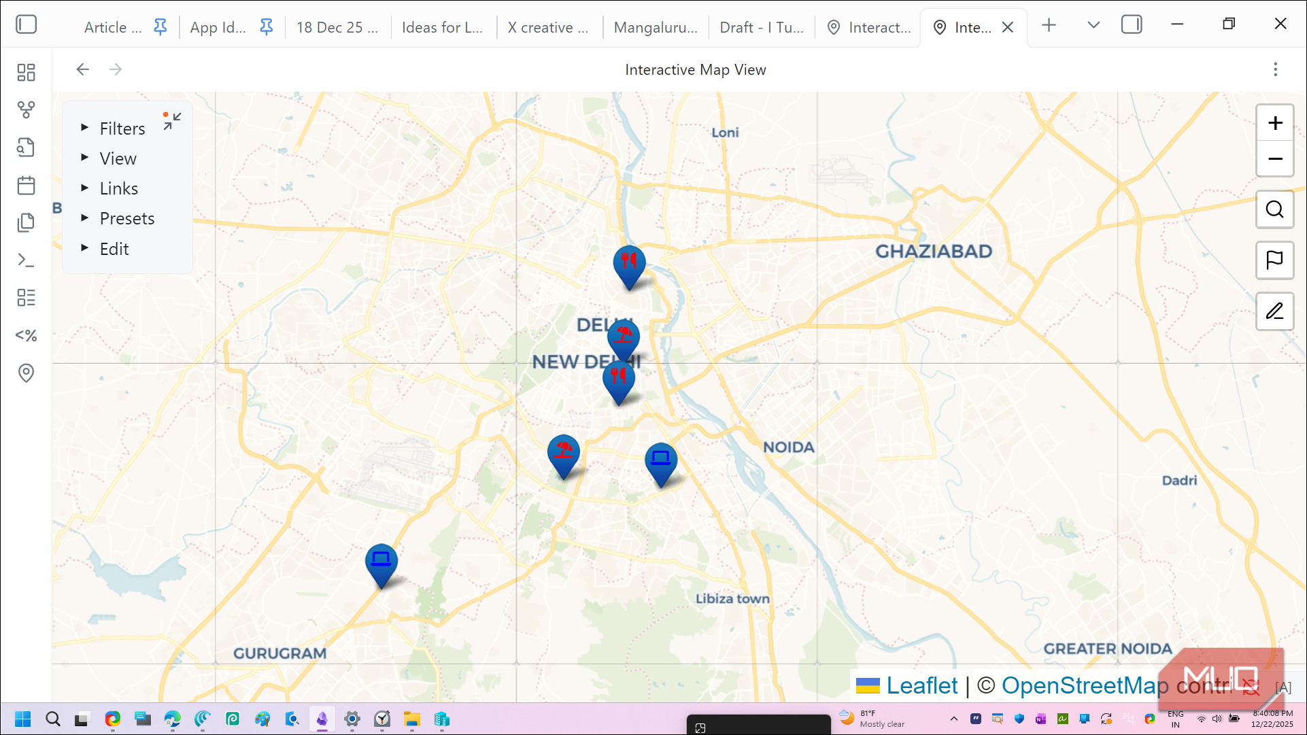The image size is (1307, 735).
Task: Click the lowest beach umbrella marker
Action: tap(564, 456)
